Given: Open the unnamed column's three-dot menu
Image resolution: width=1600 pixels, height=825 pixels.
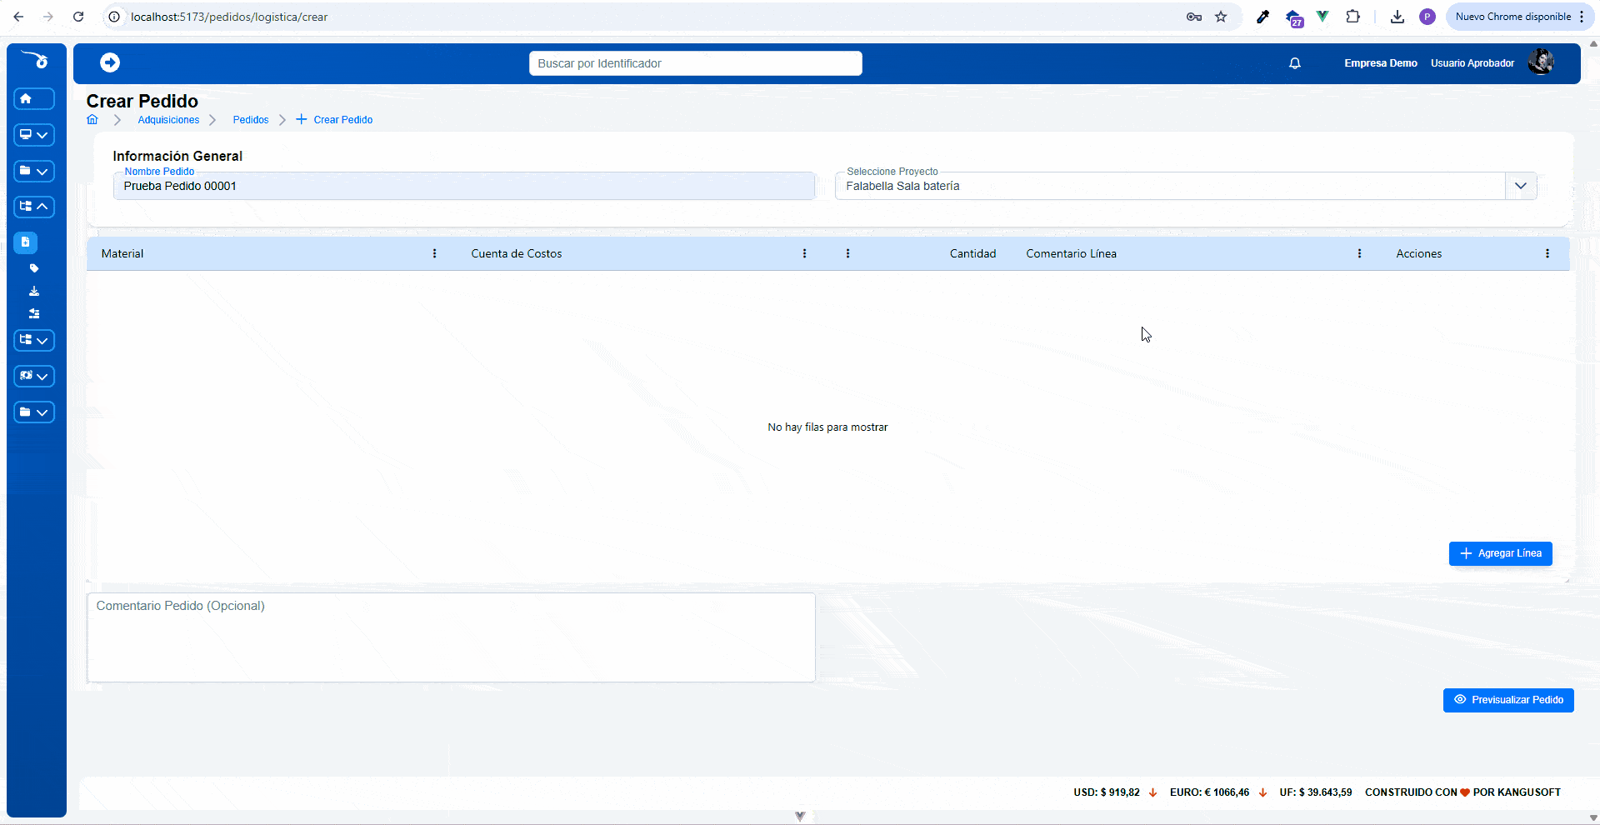Looking at the screenshot, I should 847,253.
